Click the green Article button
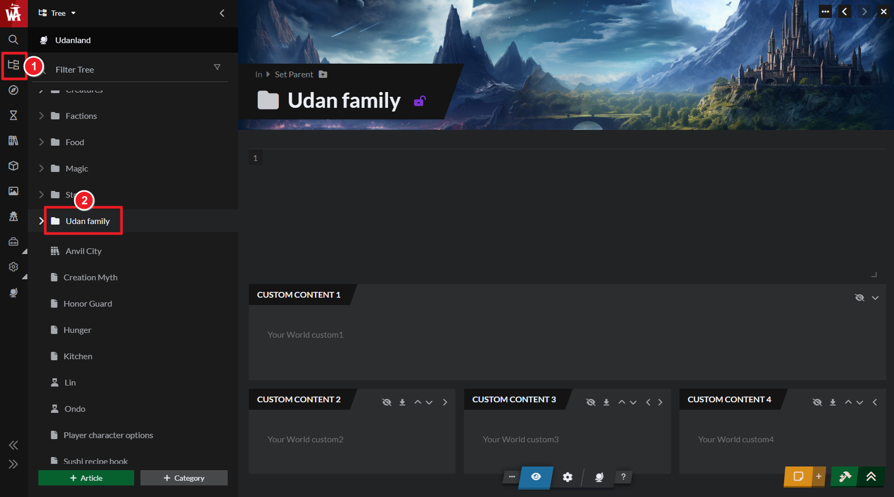Image resolution: width=894 pixels, height=497 pixels. (x=86, y=478)
